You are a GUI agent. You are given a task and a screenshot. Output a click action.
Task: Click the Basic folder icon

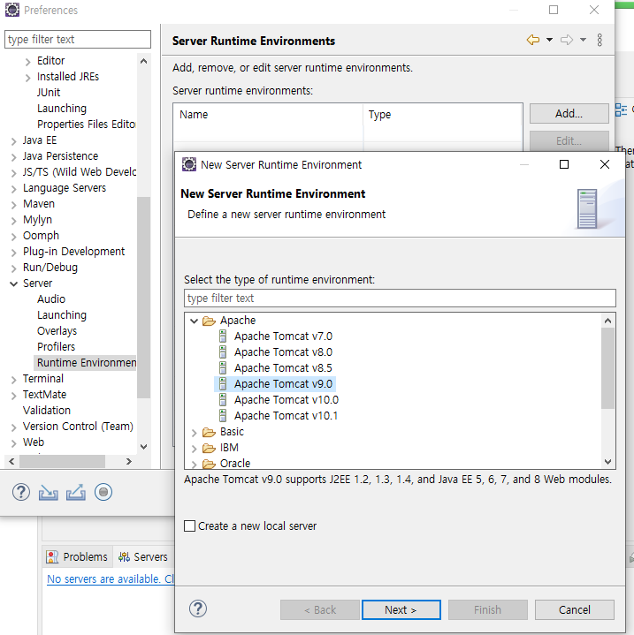(209, 432)
